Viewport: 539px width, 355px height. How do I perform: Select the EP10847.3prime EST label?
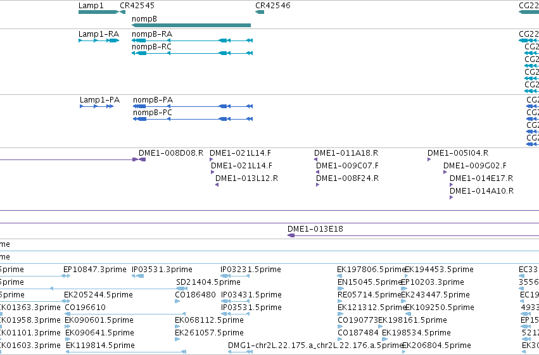(95, 270)
